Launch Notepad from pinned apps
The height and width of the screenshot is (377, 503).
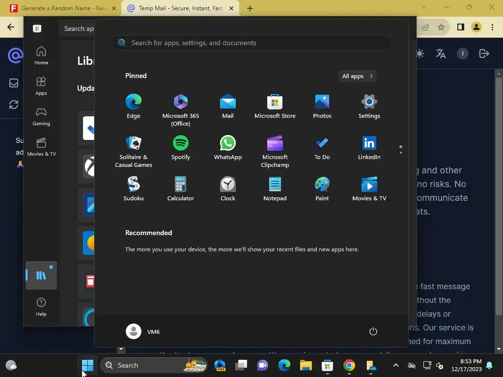[x=275, y=189]
